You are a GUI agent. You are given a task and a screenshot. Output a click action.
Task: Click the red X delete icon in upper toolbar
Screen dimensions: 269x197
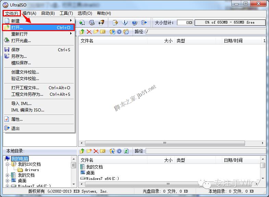point(89,32)
